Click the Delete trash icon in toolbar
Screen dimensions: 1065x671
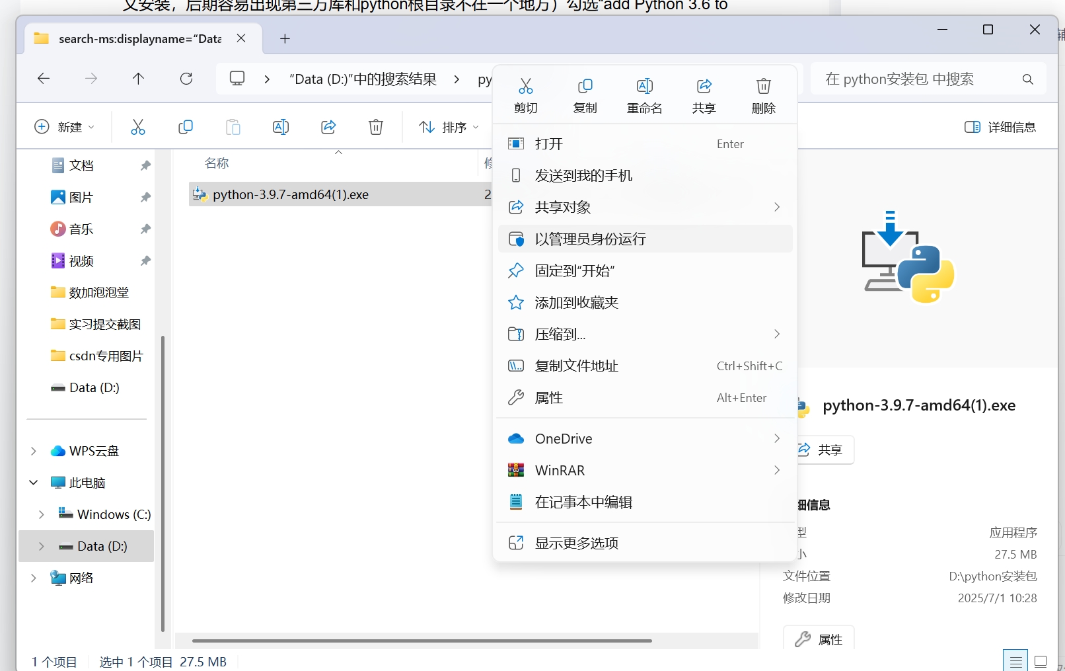pyautogui.click(x=376, y=127)
